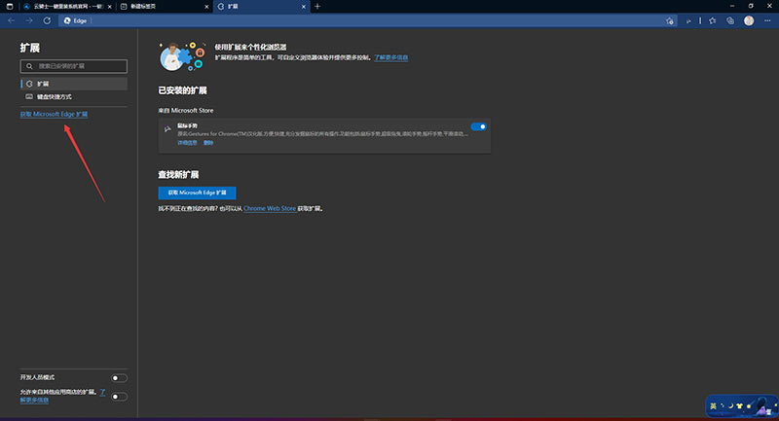The image size is (779, 421).
Task: Click the search magnifier icon
Action: click(x=29, y=66)
